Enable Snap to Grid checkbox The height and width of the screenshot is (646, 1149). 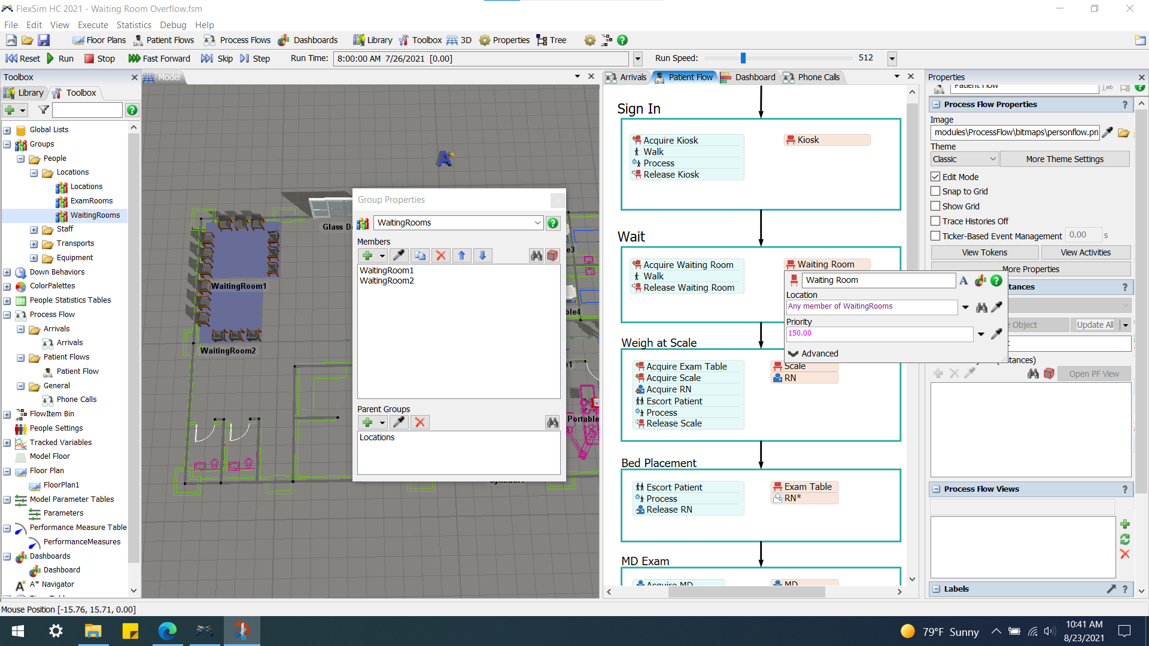(x=935, y=191)
